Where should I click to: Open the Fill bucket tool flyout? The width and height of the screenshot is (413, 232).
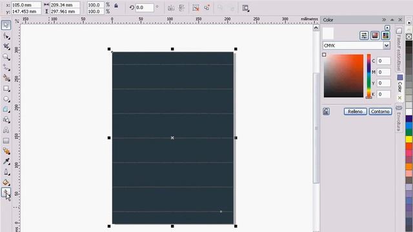click(6, 182)
